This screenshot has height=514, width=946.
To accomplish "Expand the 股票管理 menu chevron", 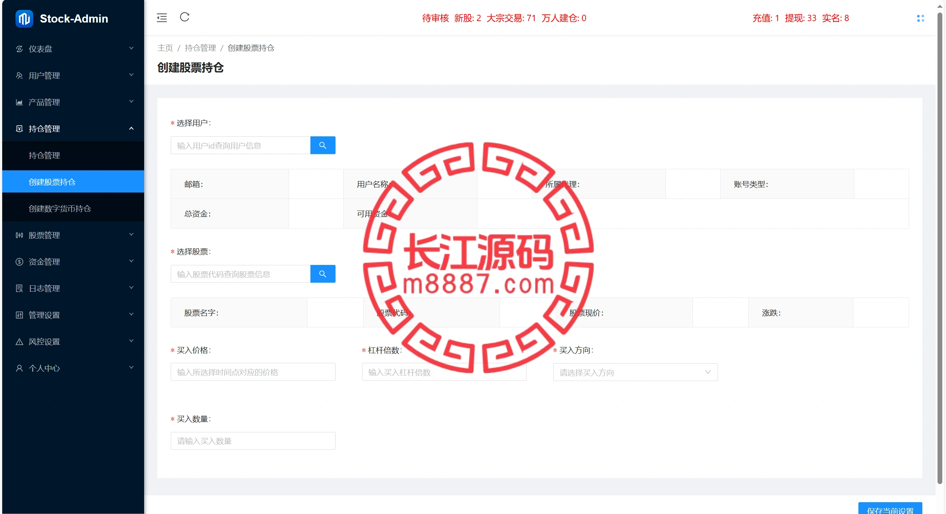I will point(131,235).
